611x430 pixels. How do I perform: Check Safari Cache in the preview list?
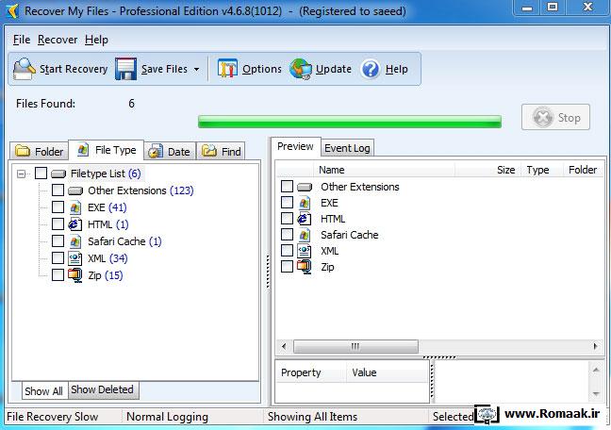point(287,234)
